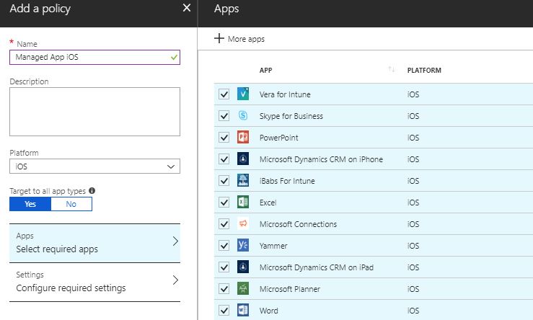The width and height of the screenshot is (533, 320).
Task: Close the Add a policy blade
Action: point(187,8)
